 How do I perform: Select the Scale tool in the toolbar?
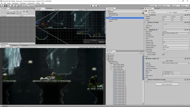click(12, 6)
